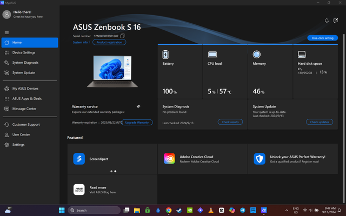Click the user avatar icon
Viewport: 346px width, 216px height.
[6, 15]
